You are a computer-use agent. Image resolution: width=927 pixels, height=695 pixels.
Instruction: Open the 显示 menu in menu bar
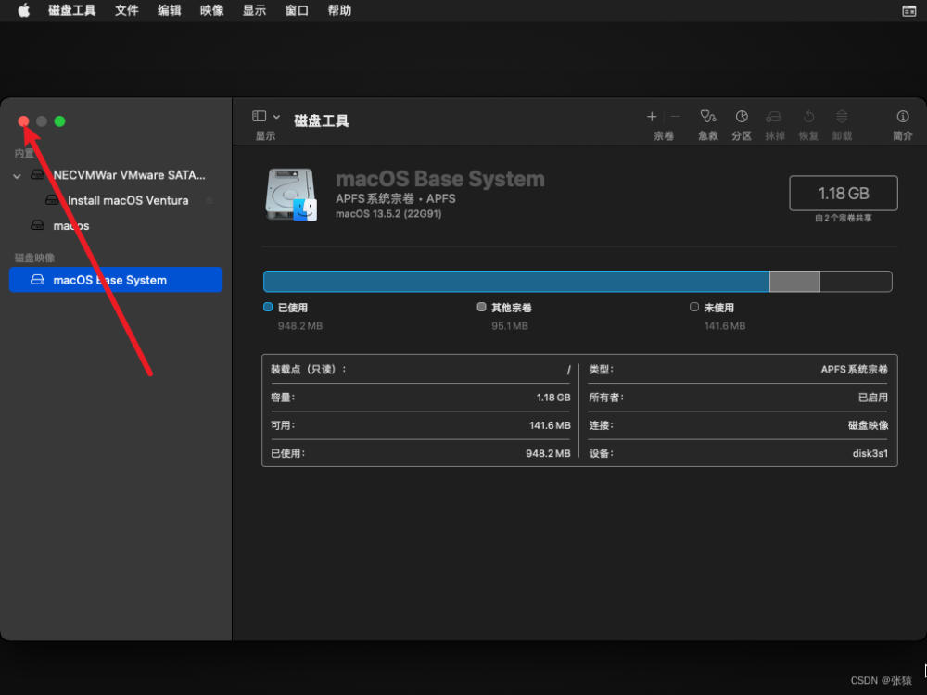click(x=254, y=10)
